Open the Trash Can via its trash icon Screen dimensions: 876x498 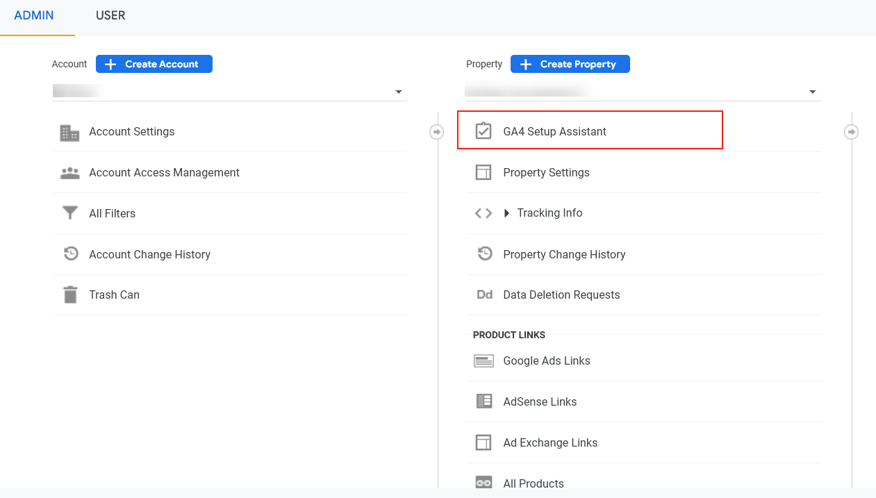[70, 294]
